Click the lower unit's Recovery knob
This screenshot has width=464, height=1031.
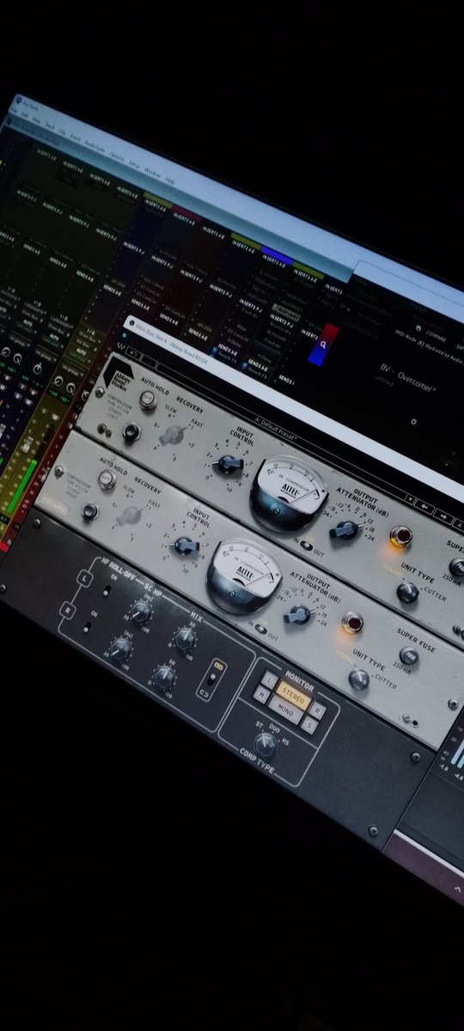click(x=130, y=514)
